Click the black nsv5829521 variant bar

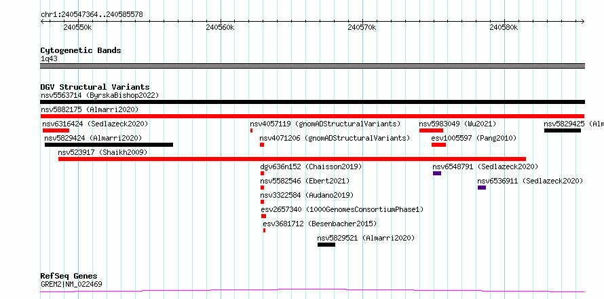point(326,245)
